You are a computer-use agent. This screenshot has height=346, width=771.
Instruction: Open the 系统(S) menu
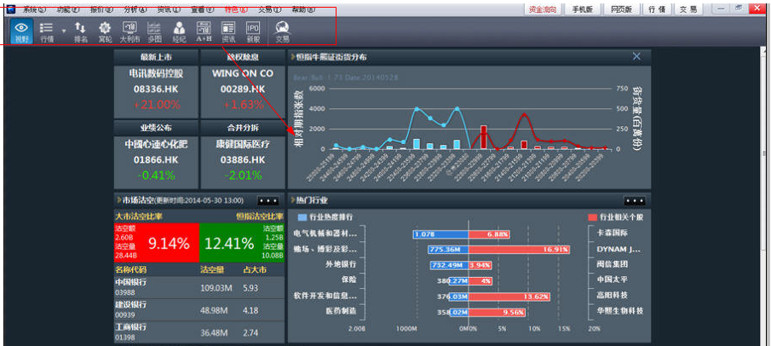(x=34, y=9)
